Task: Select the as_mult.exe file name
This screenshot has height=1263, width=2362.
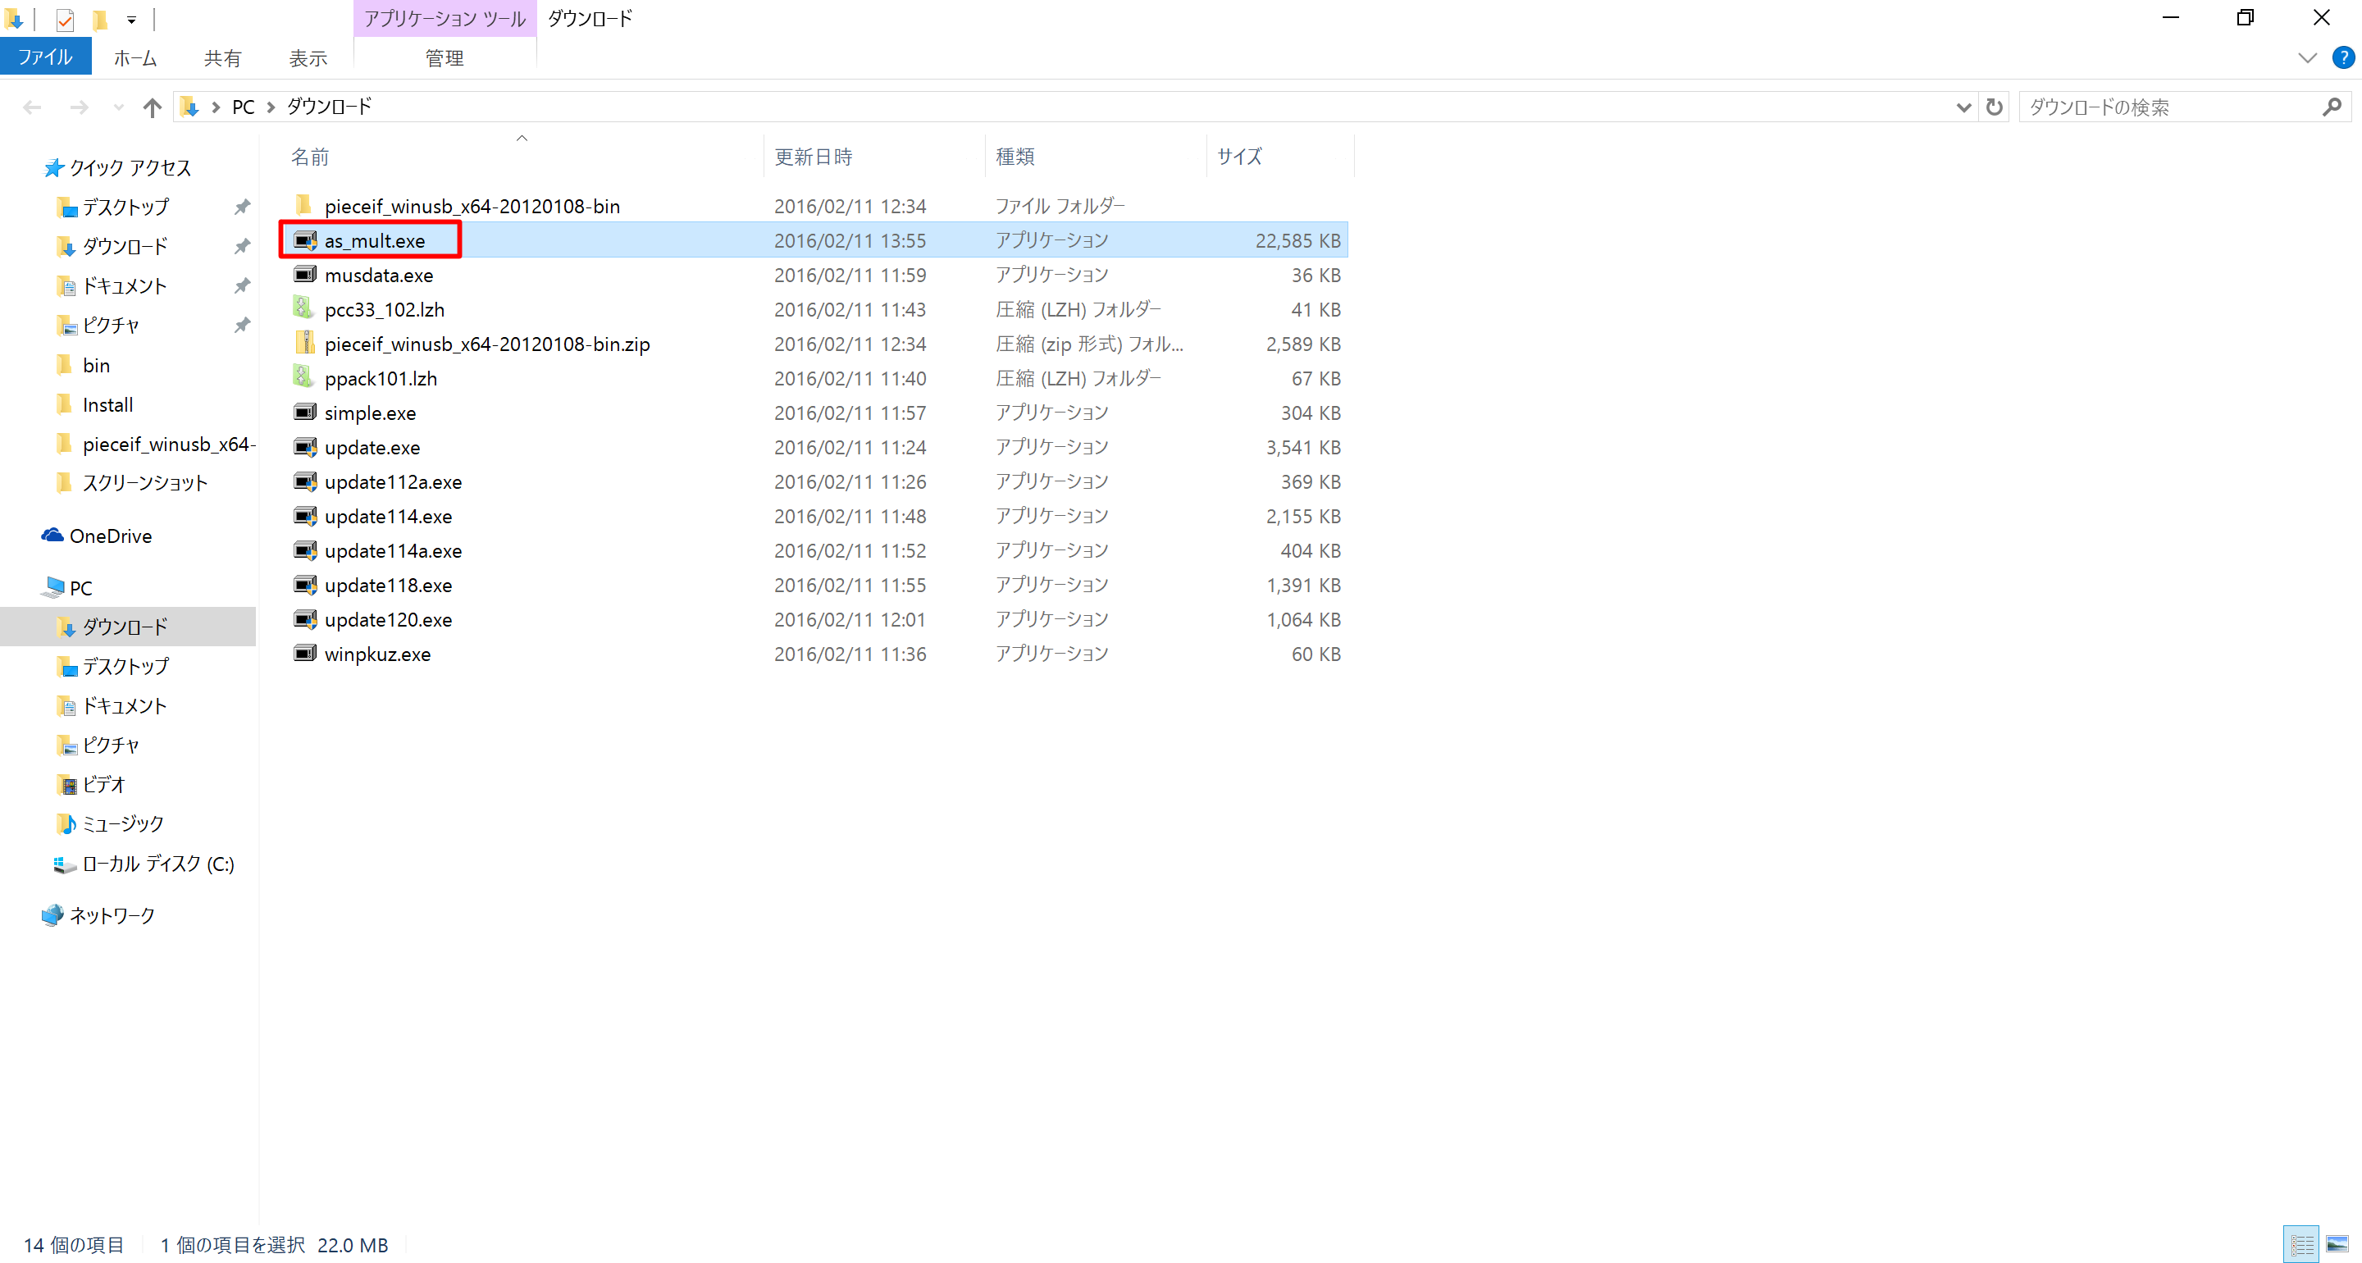Action: (374, 240)
